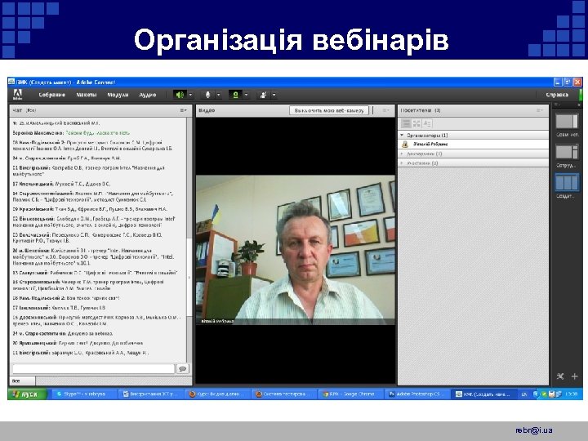This screenshot has width=588, height=441.
Task: Open the Модули menu
Action: 118,95
